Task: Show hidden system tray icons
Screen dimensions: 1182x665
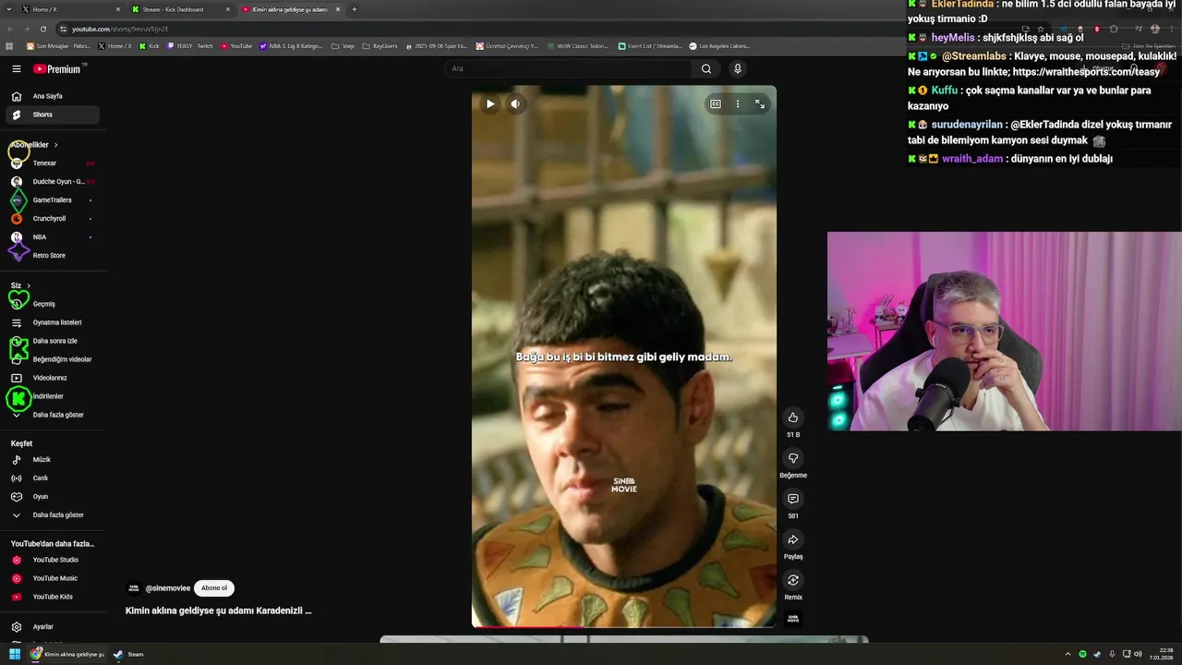Action: tap(1067, 654)
